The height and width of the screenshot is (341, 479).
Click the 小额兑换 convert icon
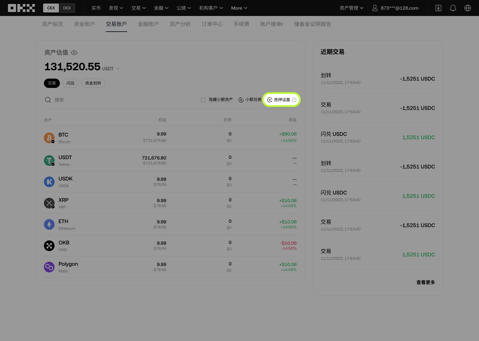241,100
